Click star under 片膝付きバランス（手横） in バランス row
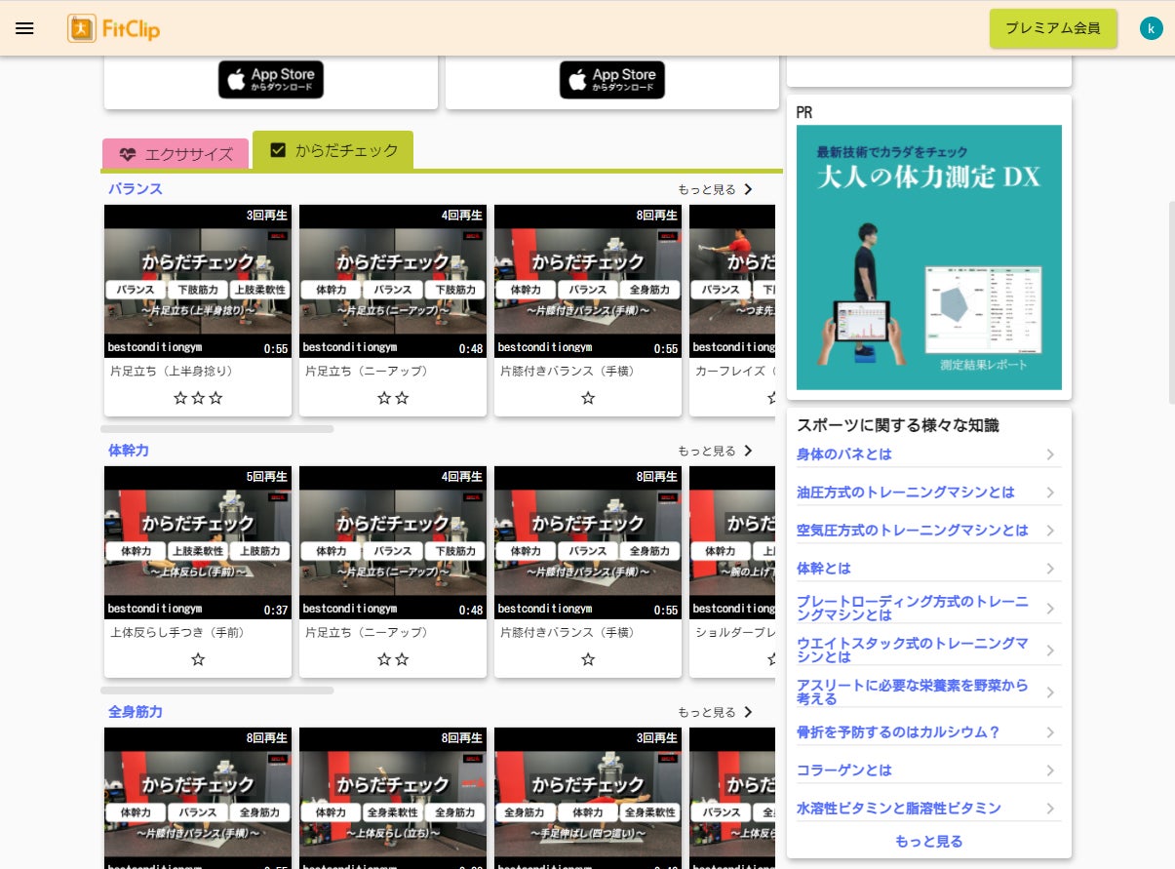 (588, 398)
